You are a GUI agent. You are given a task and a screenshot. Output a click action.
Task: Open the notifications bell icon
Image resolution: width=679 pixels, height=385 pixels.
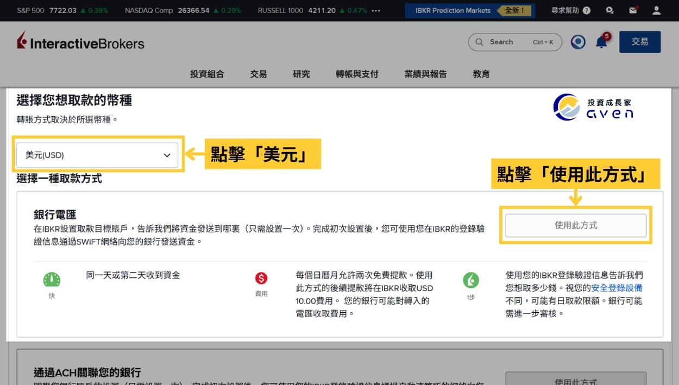click(601, 42)
